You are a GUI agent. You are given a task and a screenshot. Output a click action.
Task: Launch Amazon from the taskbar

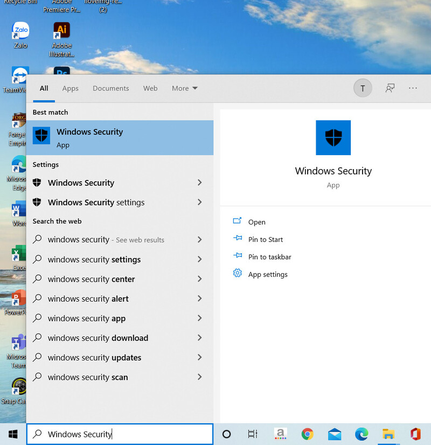point(280,434)
